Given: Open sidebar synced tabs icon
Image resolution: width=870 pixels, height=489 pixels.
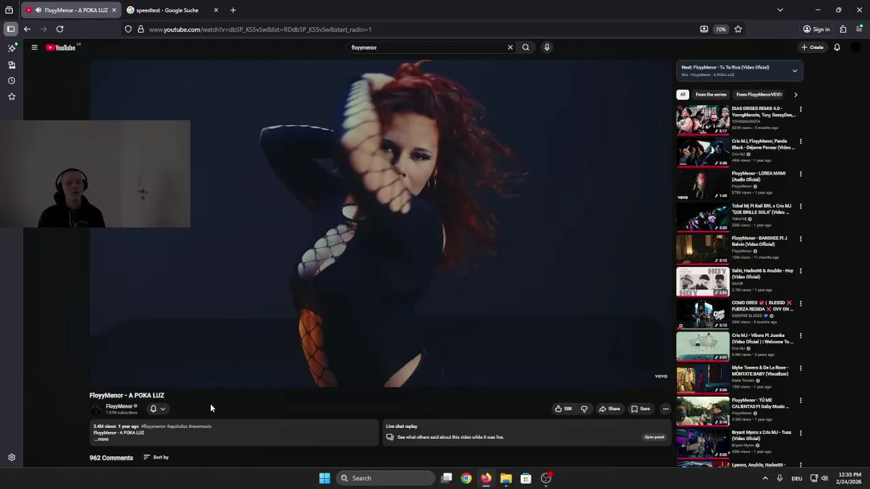Looking at the screenshot, I should tap(12, 65).
